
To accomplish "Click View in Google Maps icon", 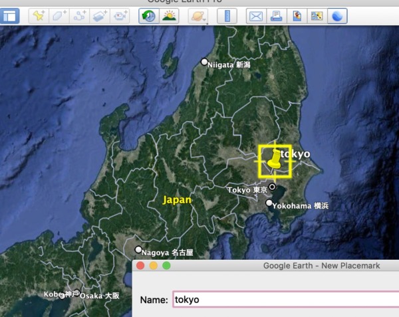I will click(x=317, y=16).
